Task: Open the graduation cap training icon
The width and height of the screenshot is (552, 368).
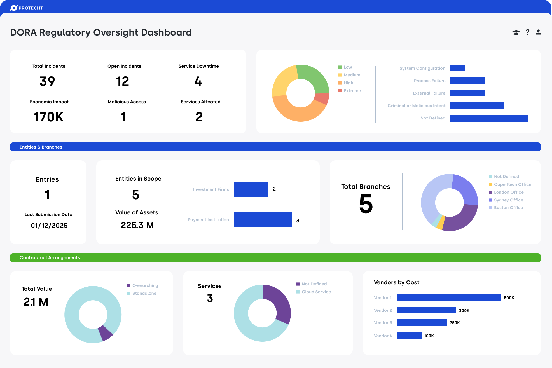Action: [x=516, y=32]
